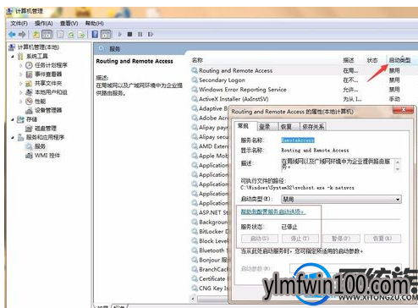Click the 暂停(P) button
This screenshot has width=418, height=308.
pyautogui.click(x=341, y=239)
